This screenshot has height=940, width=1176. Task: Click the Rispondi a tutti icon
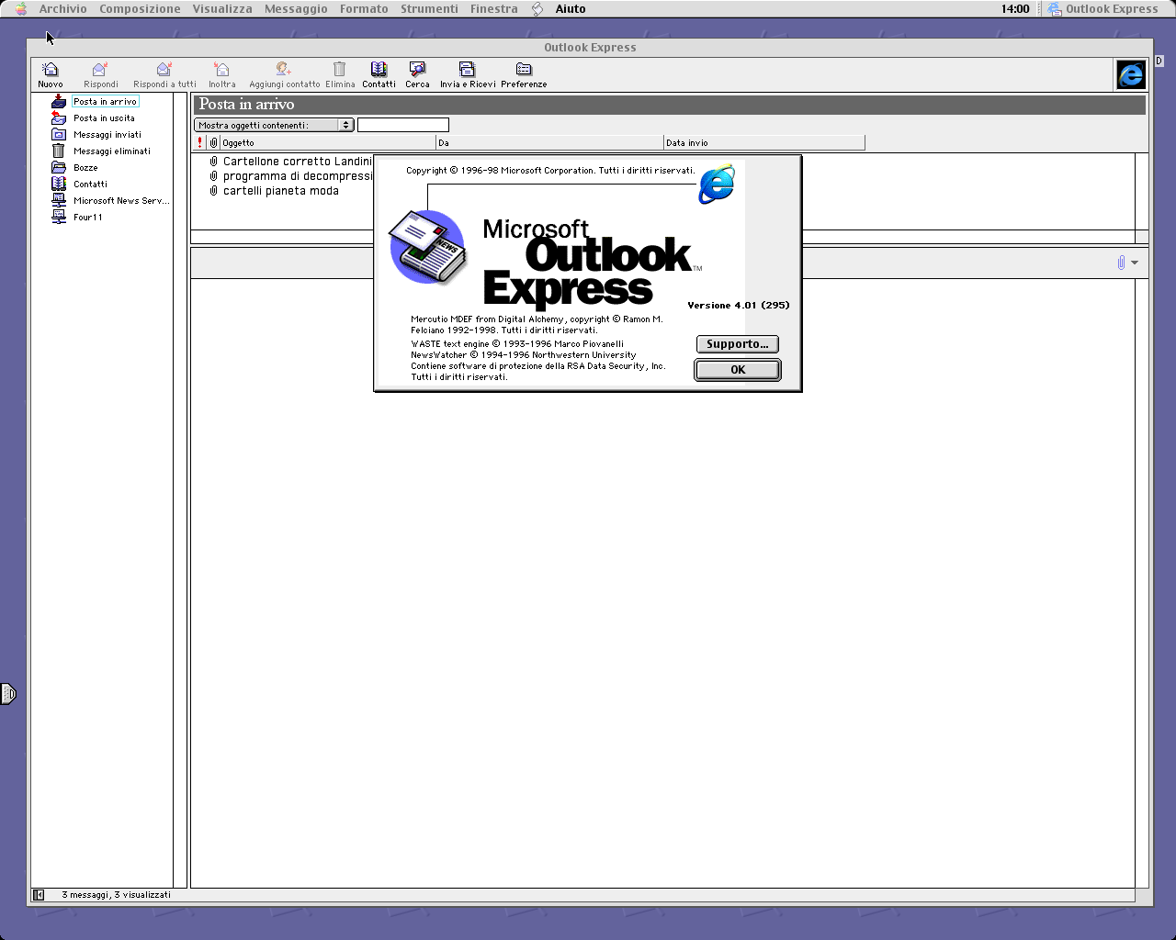164,74
